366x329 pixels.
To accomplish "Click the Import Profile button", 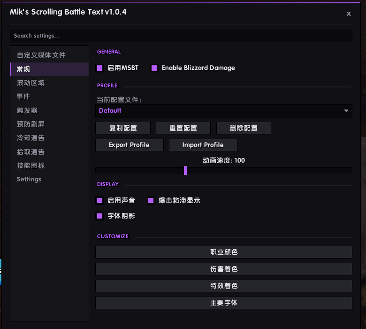I will (x=203, y=145).
